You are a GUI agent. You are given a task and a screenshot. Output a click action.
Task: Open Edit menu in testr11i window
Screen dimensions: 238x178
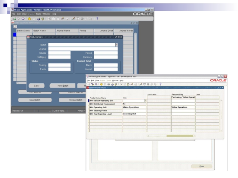coord(18,14)
